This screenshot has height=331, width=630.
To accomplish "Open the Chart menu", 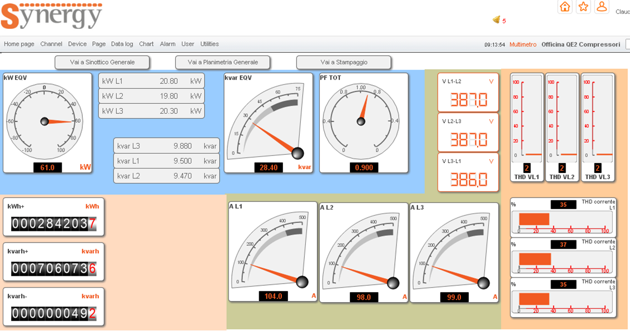I will [x=146, y=44].
